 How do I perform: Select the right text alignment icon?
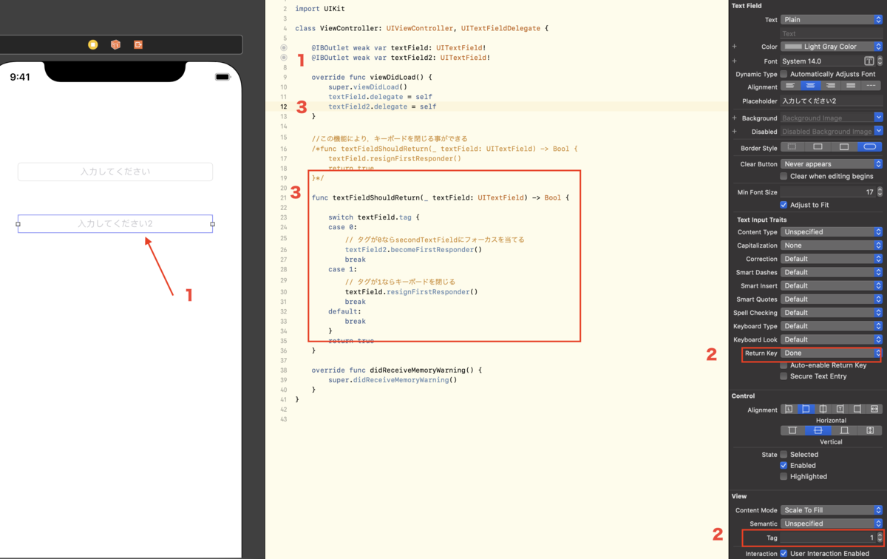(829, 85)
